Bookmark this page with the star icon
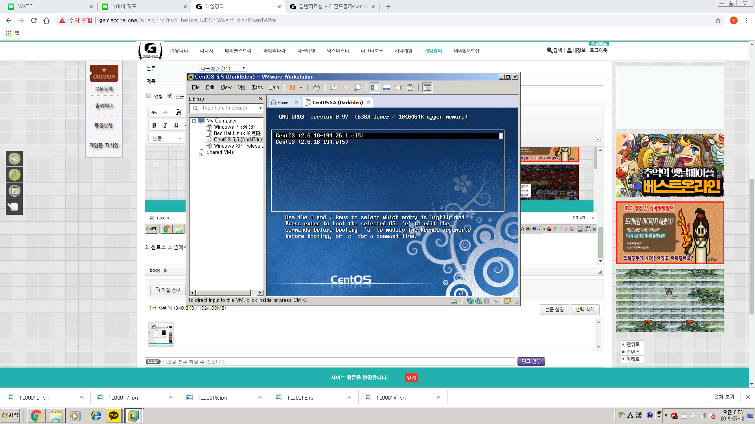The image size is (755, 424). coord(718,20)
